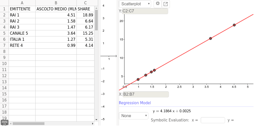Open the regression model None dropdown

point(134,116)
